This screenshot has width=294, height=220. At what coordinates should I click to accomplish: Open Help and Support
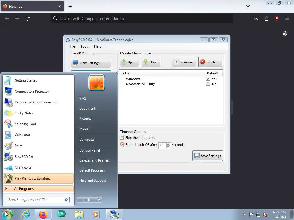92,180
